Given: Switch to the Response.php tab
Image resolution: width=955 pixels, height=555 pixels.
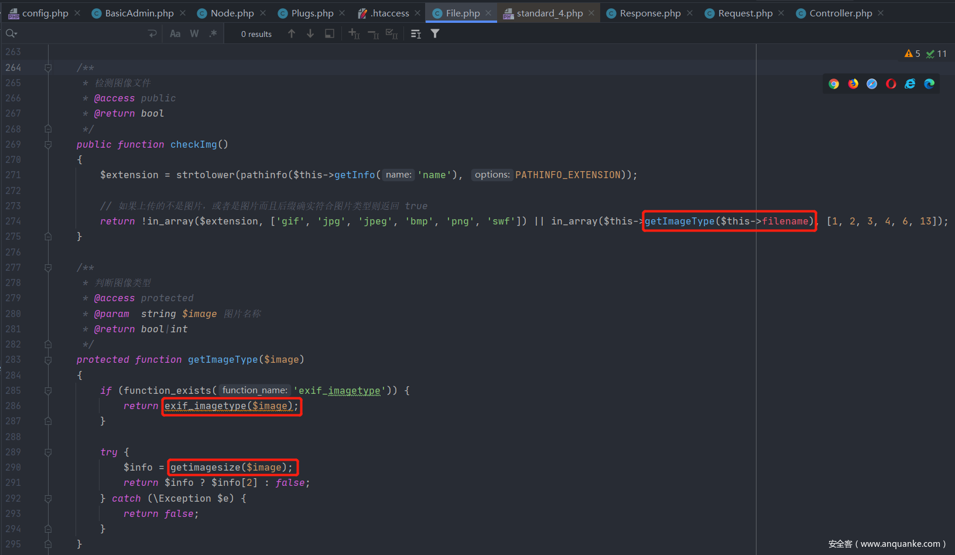Looking at the screenshot, I should tap(650, 13).
